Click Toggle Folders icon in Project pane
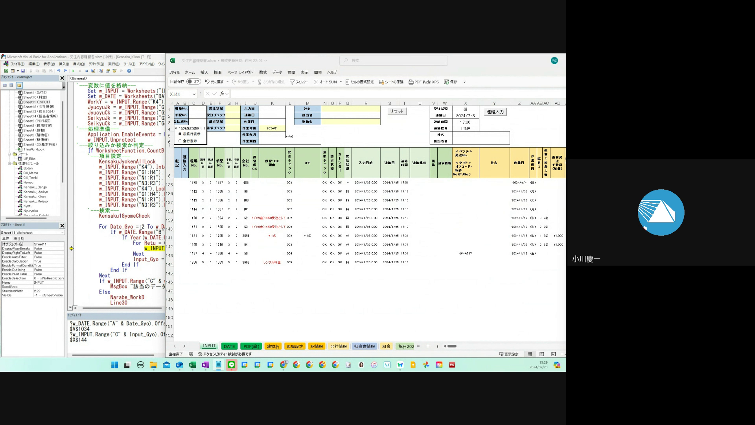This screenshot has width=755, height=425. click(19, 85)
